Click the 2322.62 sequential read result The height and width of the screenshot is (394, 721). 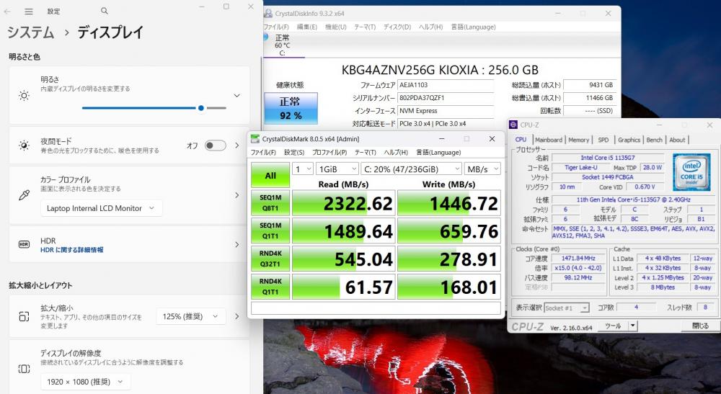[x=343, y=203]
